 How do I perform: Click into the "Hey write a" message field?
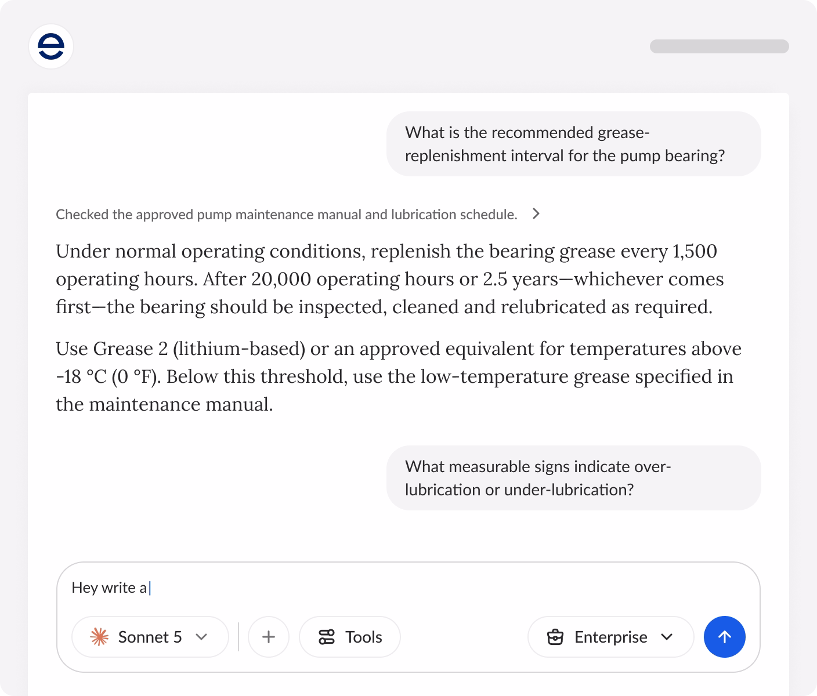pos(408,588)
